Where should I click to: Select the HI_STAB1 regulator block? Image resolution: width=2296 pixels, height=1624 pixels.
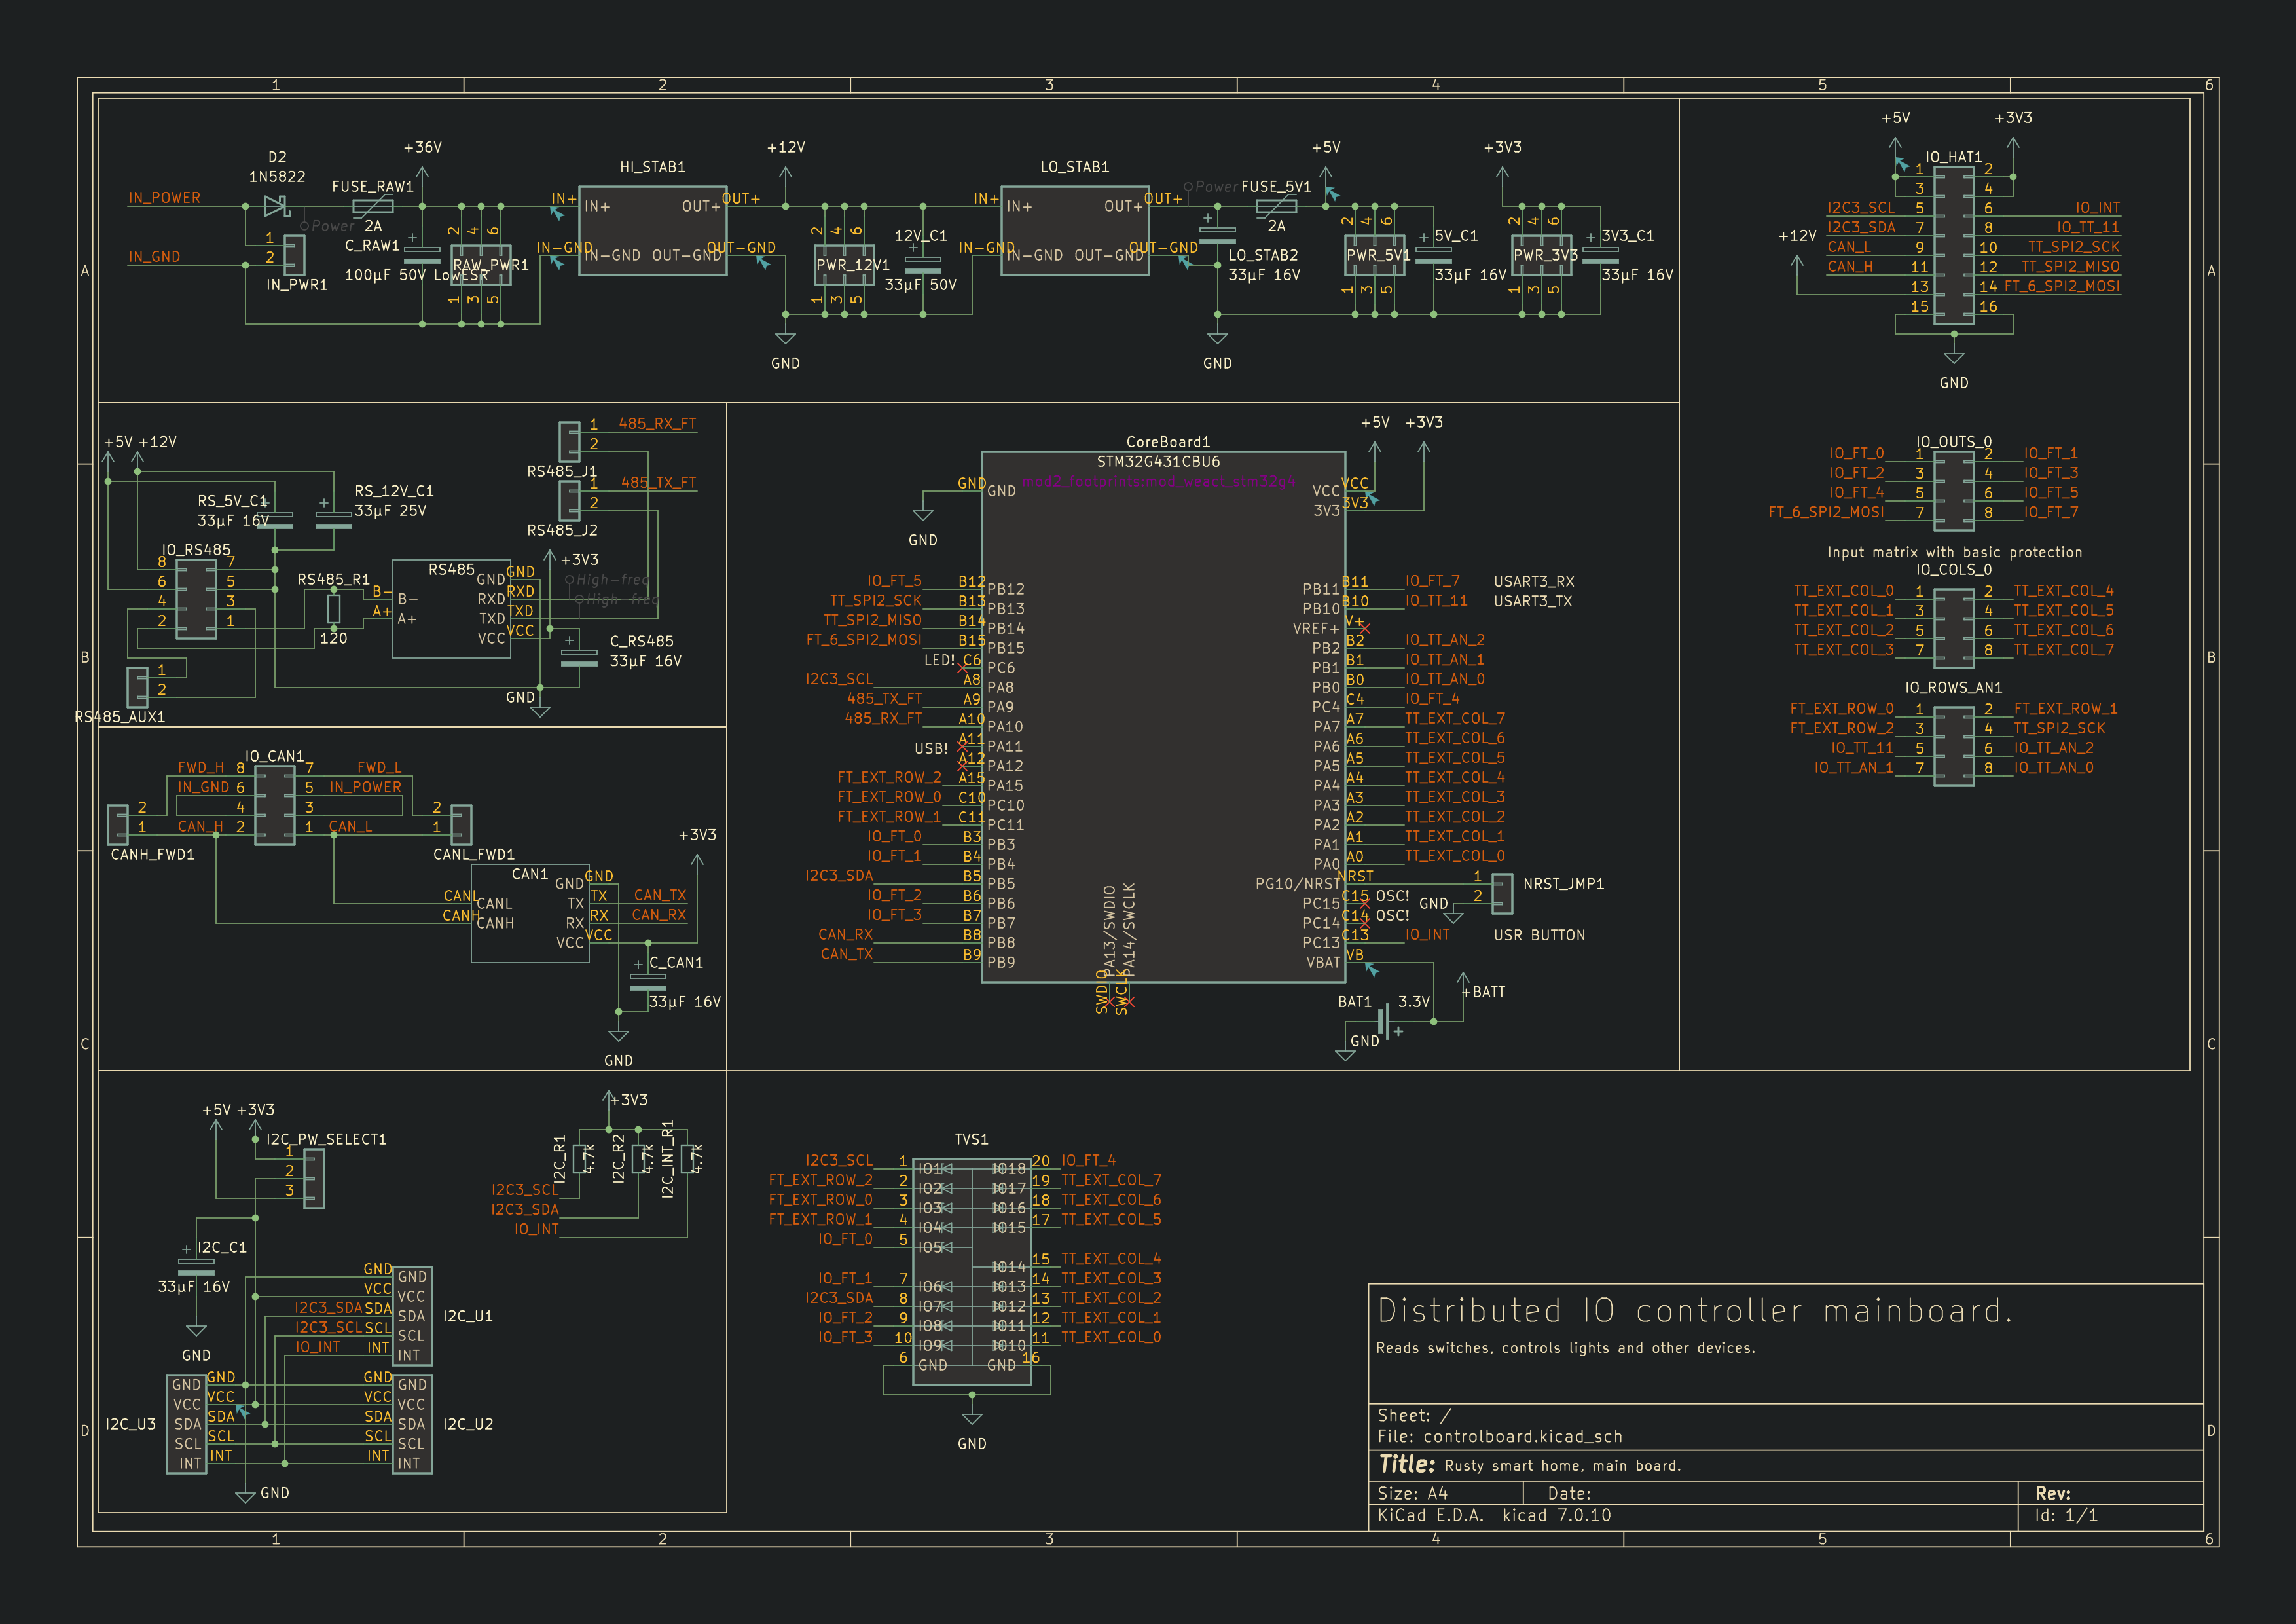tap(652, 231)
